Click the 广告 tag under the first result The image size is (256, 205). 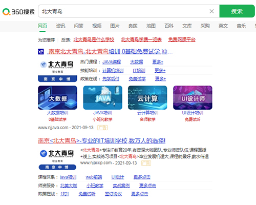102,128
